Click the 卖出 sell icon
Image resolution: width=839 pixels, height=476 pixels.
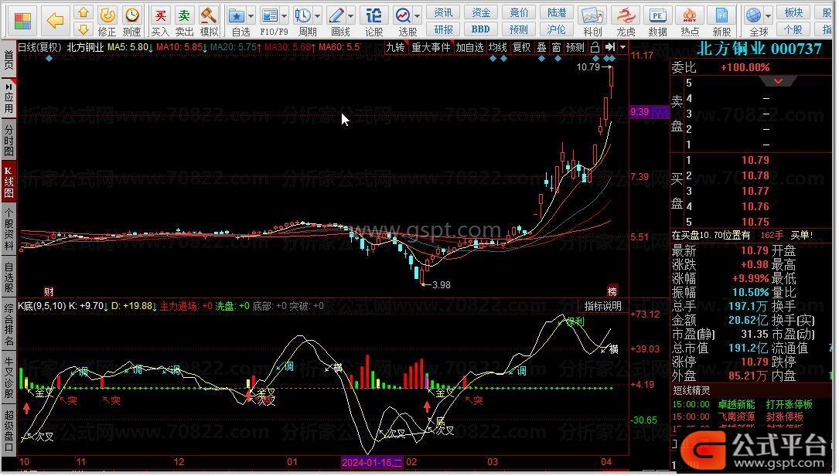pyautogui.click(x=184, y=15)
